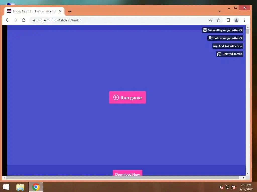The width and height of the screenshot is (257, 192).
Task: Click the horizontal scrollbar right arrow
Action: coord(243,178)
